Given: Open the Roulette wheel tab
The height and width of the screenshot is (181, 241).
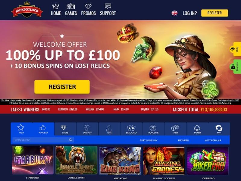Looking at the screenshot, I should (x=153, y=129).
